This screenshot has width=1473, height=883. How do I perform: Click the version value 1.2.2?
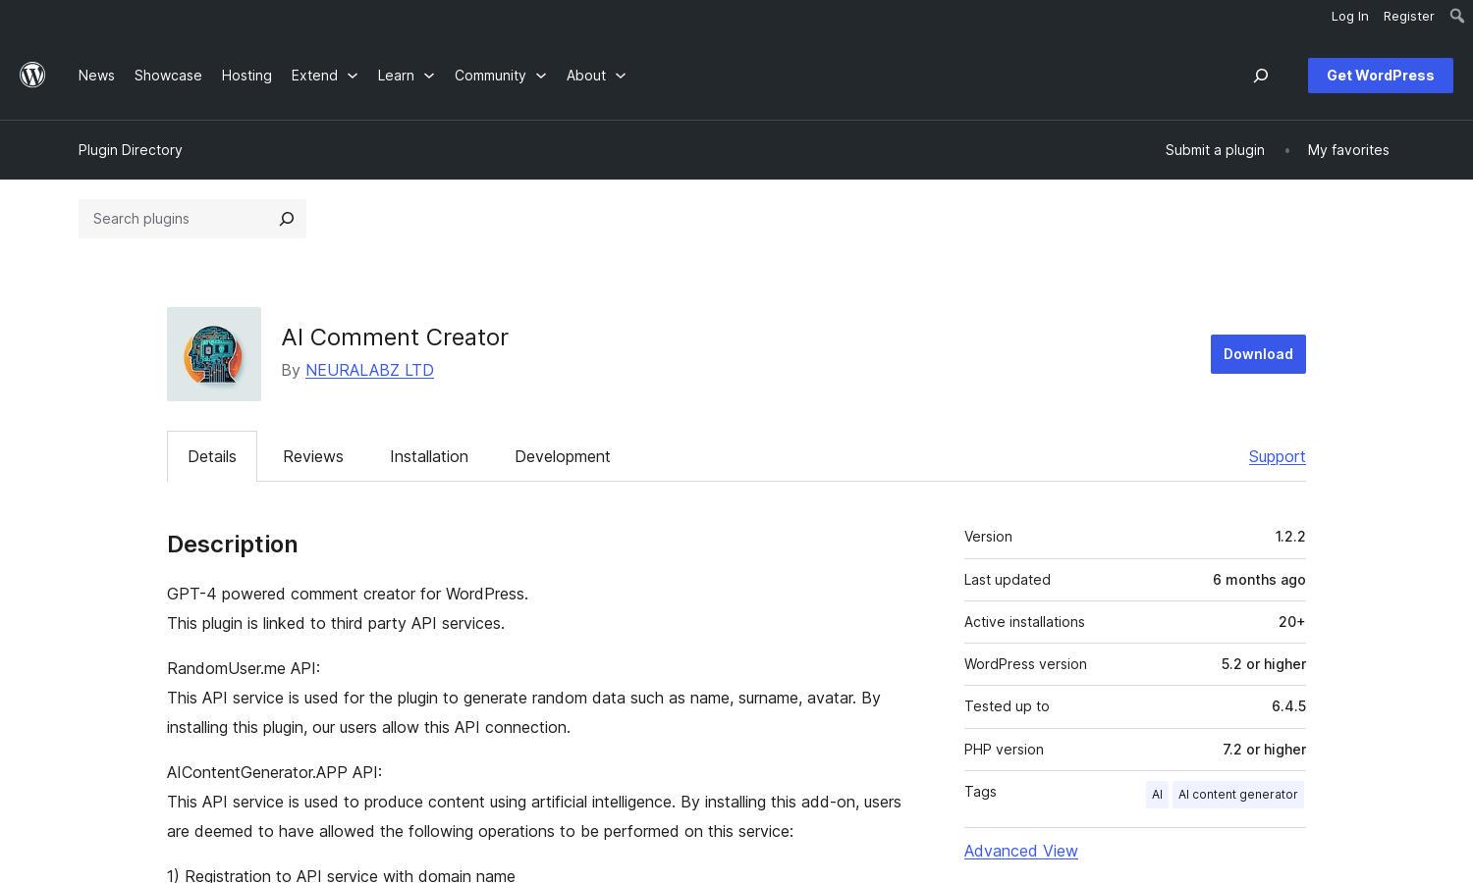click(1290, 537)
